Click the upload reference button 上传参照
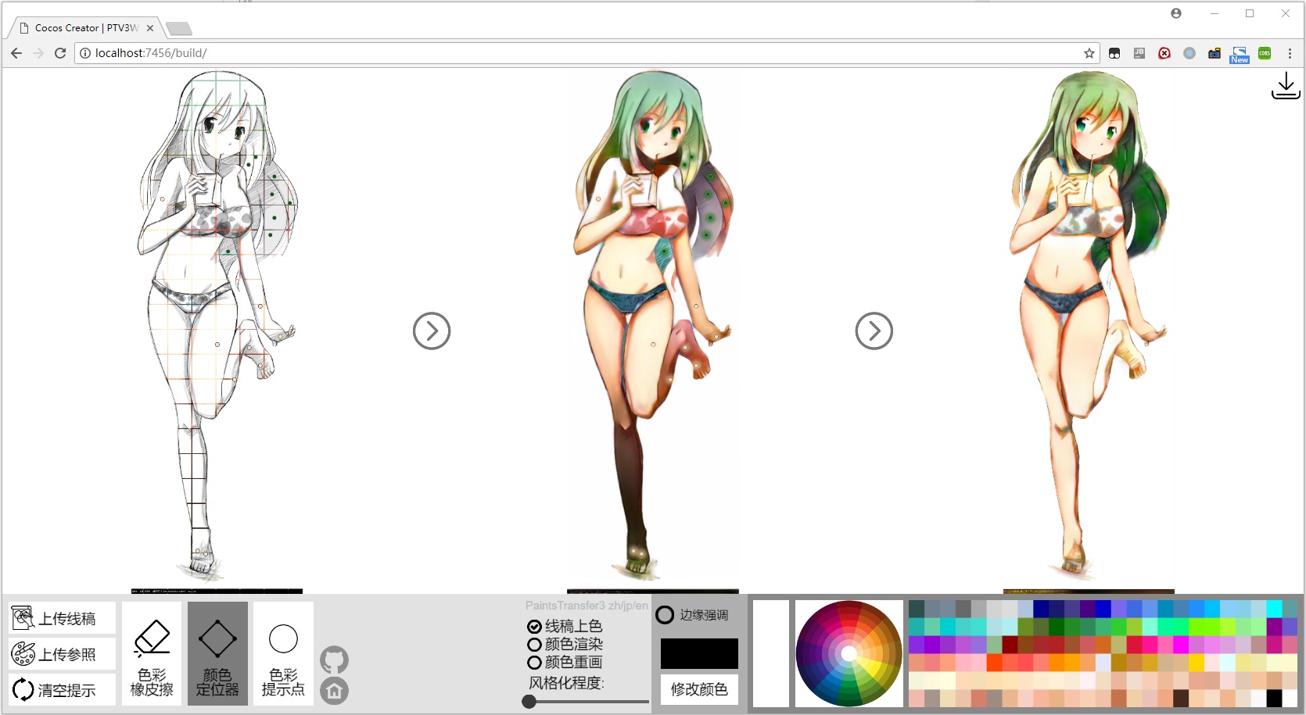Screen dimensions: 1306x715 coord(63,654)
